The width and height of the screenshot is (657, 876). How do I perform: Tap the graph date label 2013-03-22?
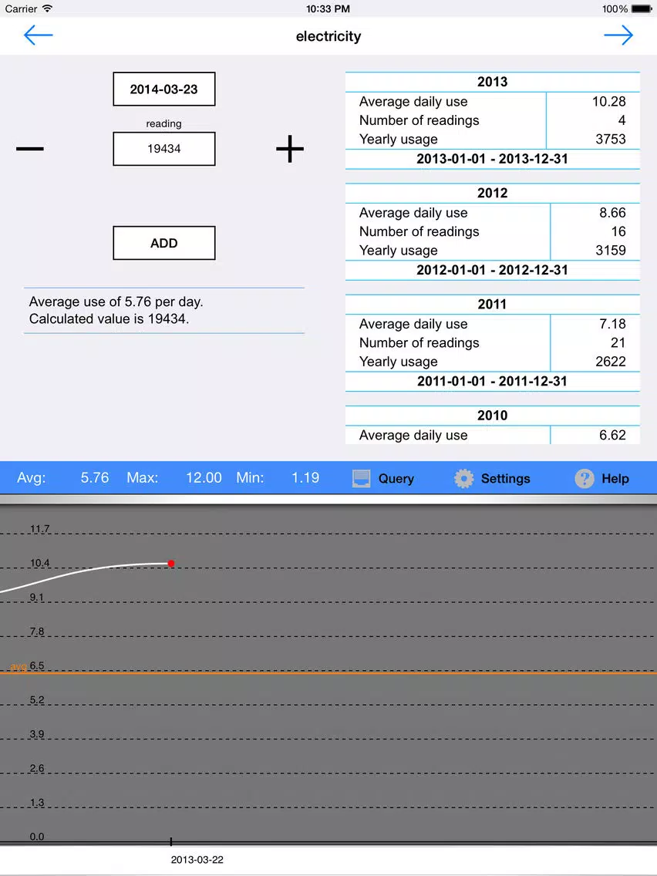click(197, 860)
